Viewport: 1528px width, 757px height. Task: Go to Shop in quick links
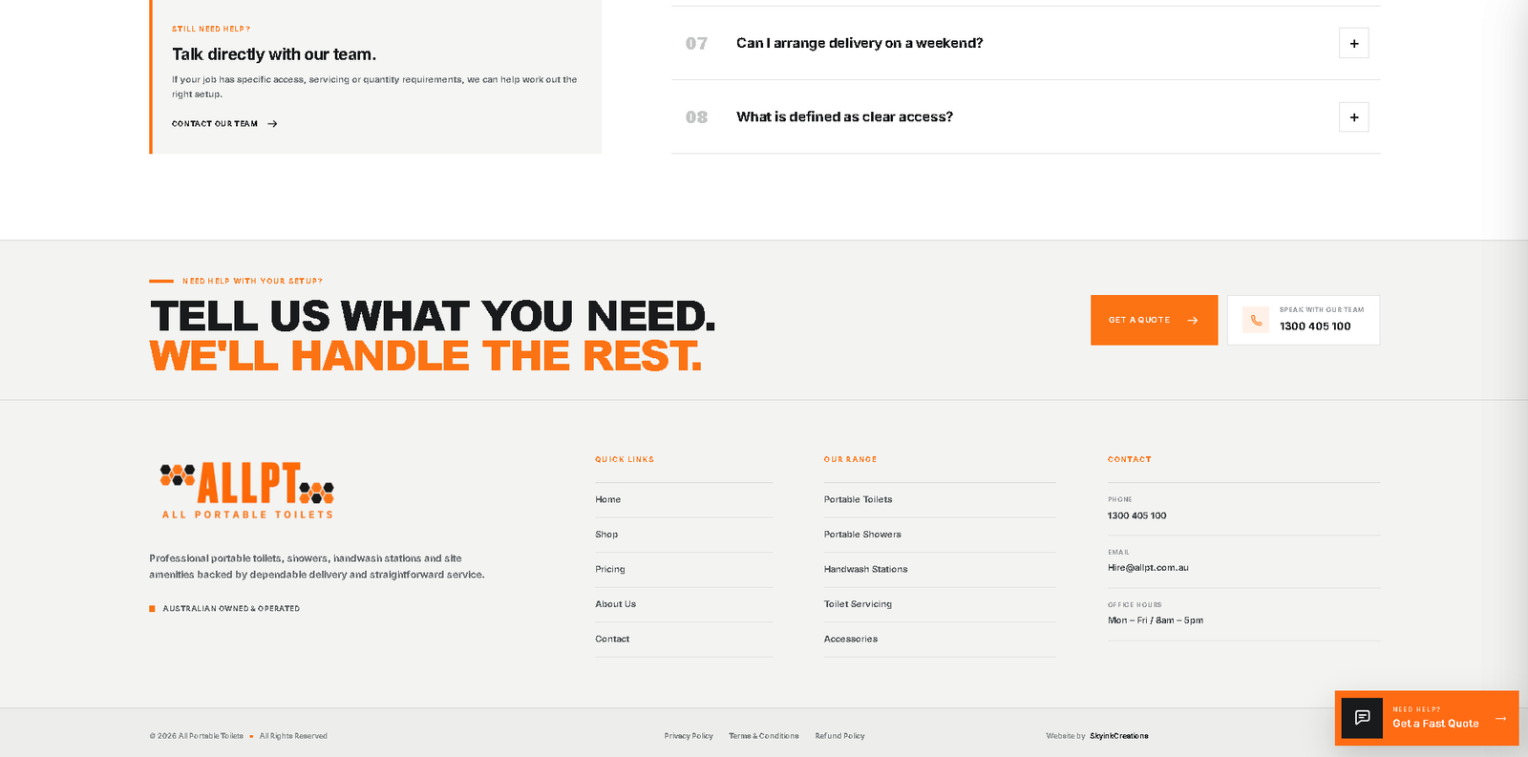tap(606, 535)
